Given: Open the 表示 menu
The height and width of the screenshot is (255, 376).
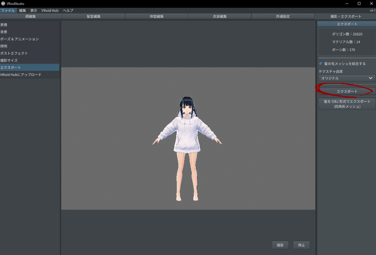Looking at the screenshot, I should (x=33, y=10).
